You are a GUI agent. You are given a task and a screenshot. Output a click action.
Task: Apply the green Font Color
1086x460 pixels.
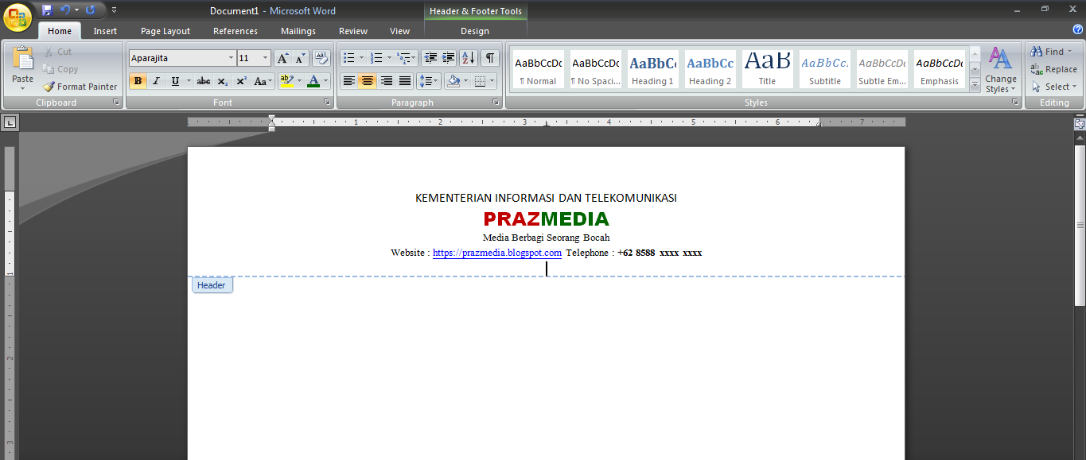[x=313, y=81]
